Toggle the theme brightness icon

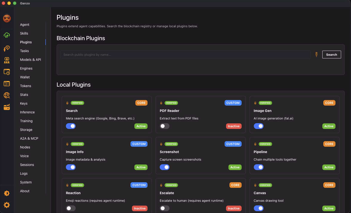[x=7, y=193]
